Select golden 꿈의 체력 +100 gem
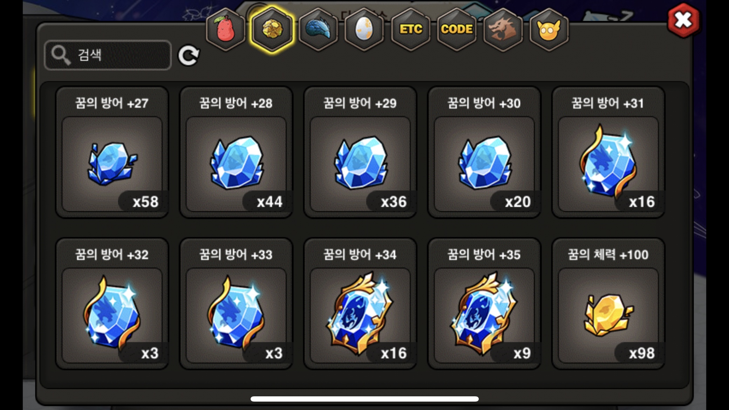The width and height of the screenshot is (729, 410). tap(608, 304)
